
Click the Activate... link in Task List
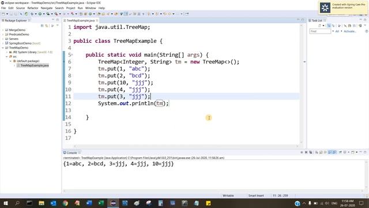[350, 31]
